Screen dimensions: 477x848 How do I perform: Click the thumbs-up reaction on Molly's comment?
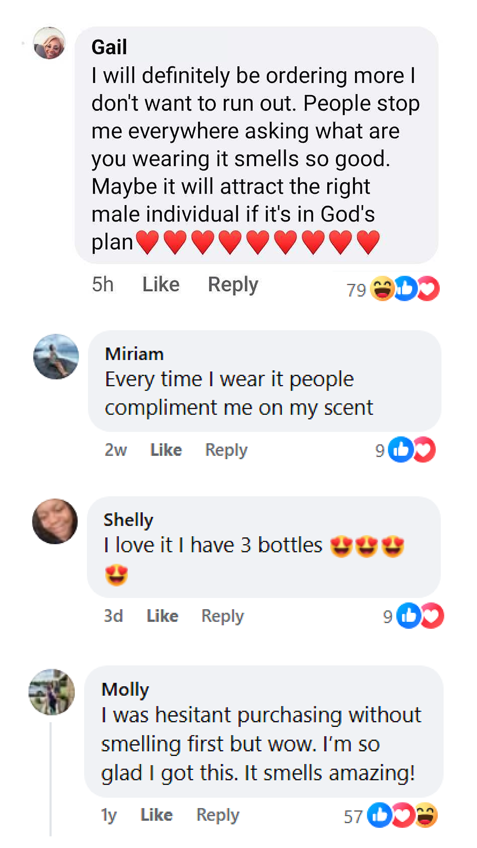click(379, 815)
